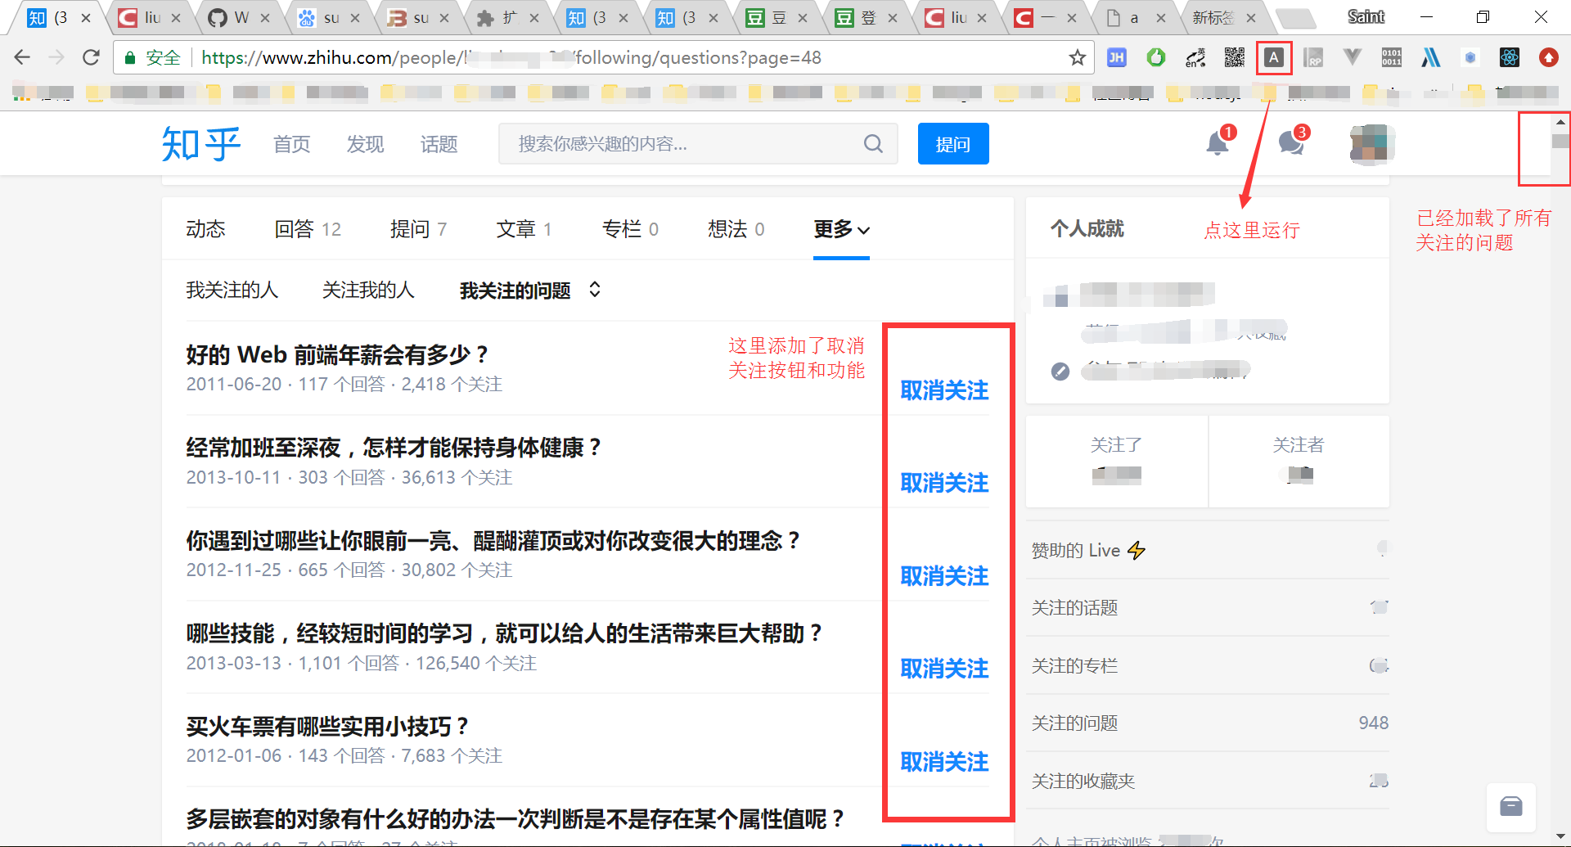The image size is (1571, 847).
Task: Click the blue hexagon extension icon
Action: pyautogui.click(x=1470, y=57)
